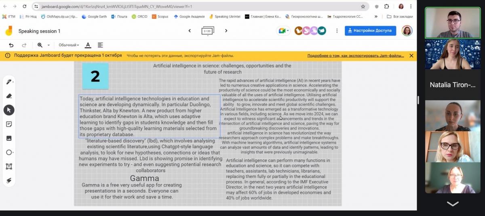Click the teal collaborator avatar
485x216 pixels.
coord(322,31)
